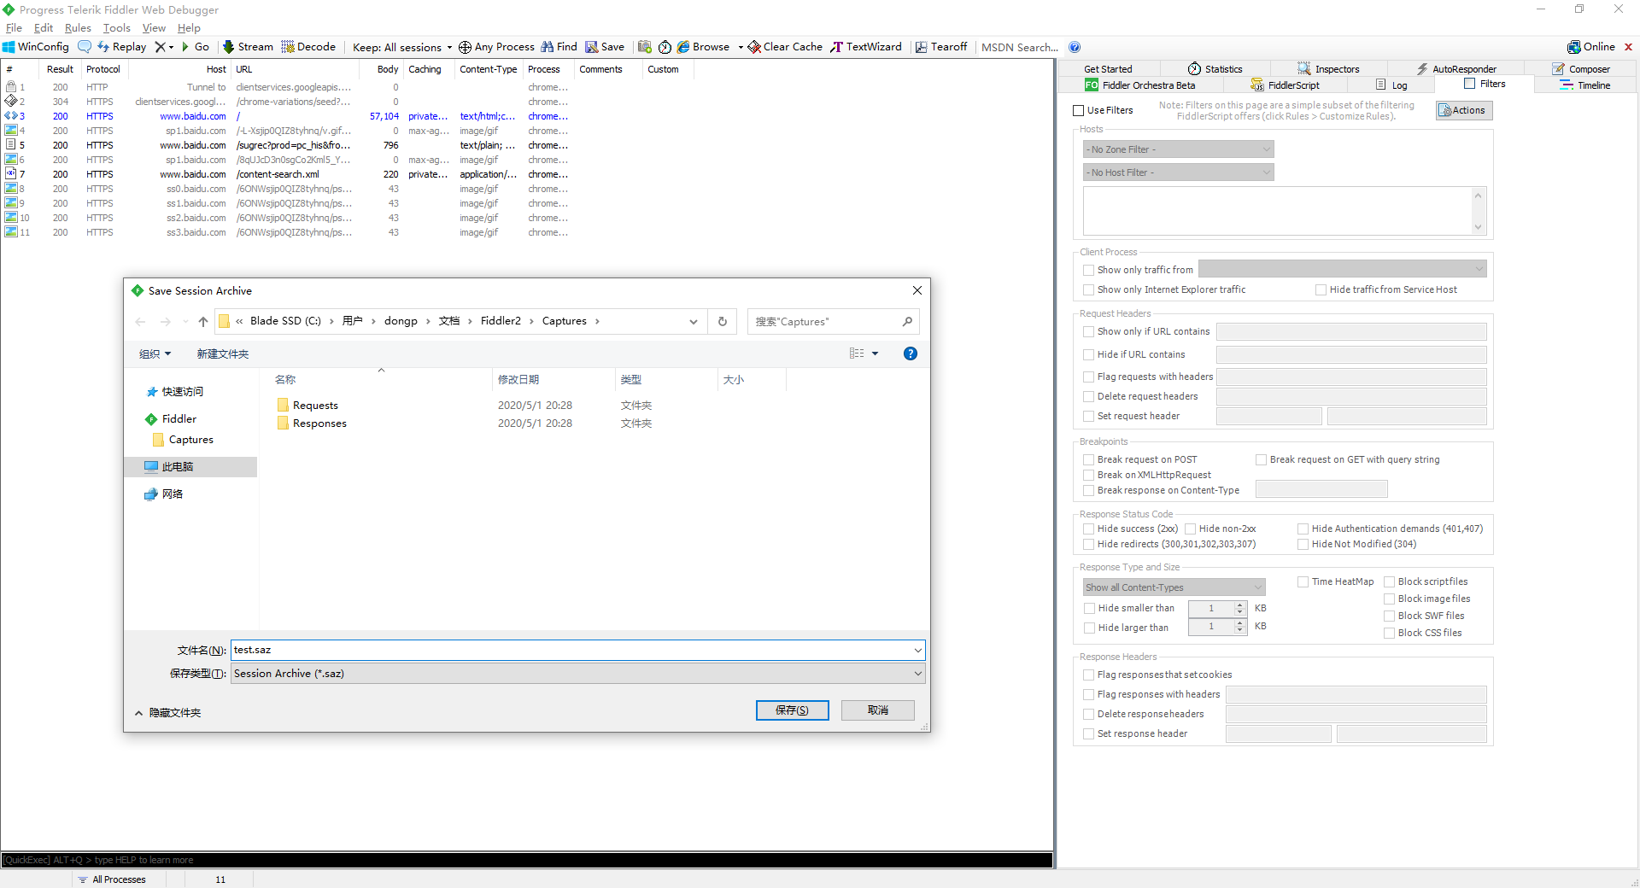Check Break request on POST
This screenshot has width=1640, height=888.
(x=1088, y=459)
